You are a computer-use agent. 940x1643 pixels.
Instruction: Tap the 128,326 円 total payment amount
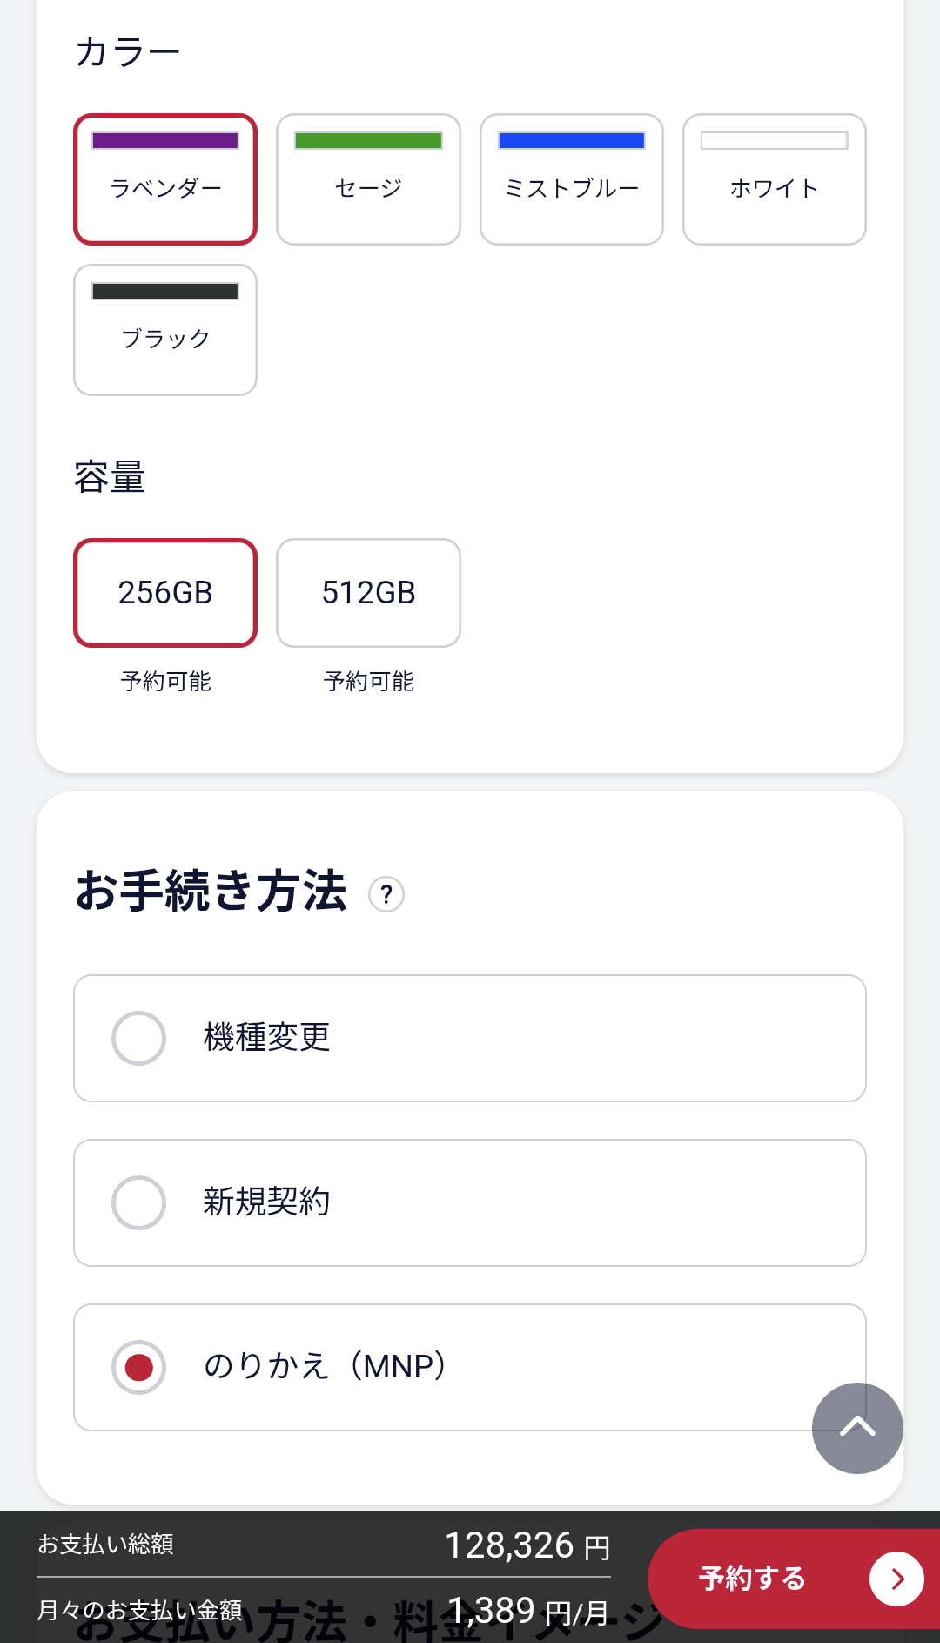point(527,1546)
